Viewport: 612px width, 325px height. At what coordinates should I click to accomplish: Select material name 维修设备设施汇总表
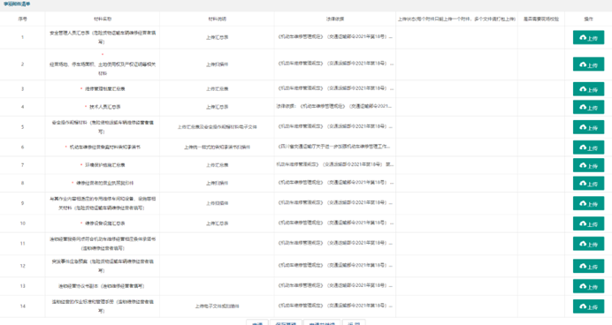(x=104, y=223)
